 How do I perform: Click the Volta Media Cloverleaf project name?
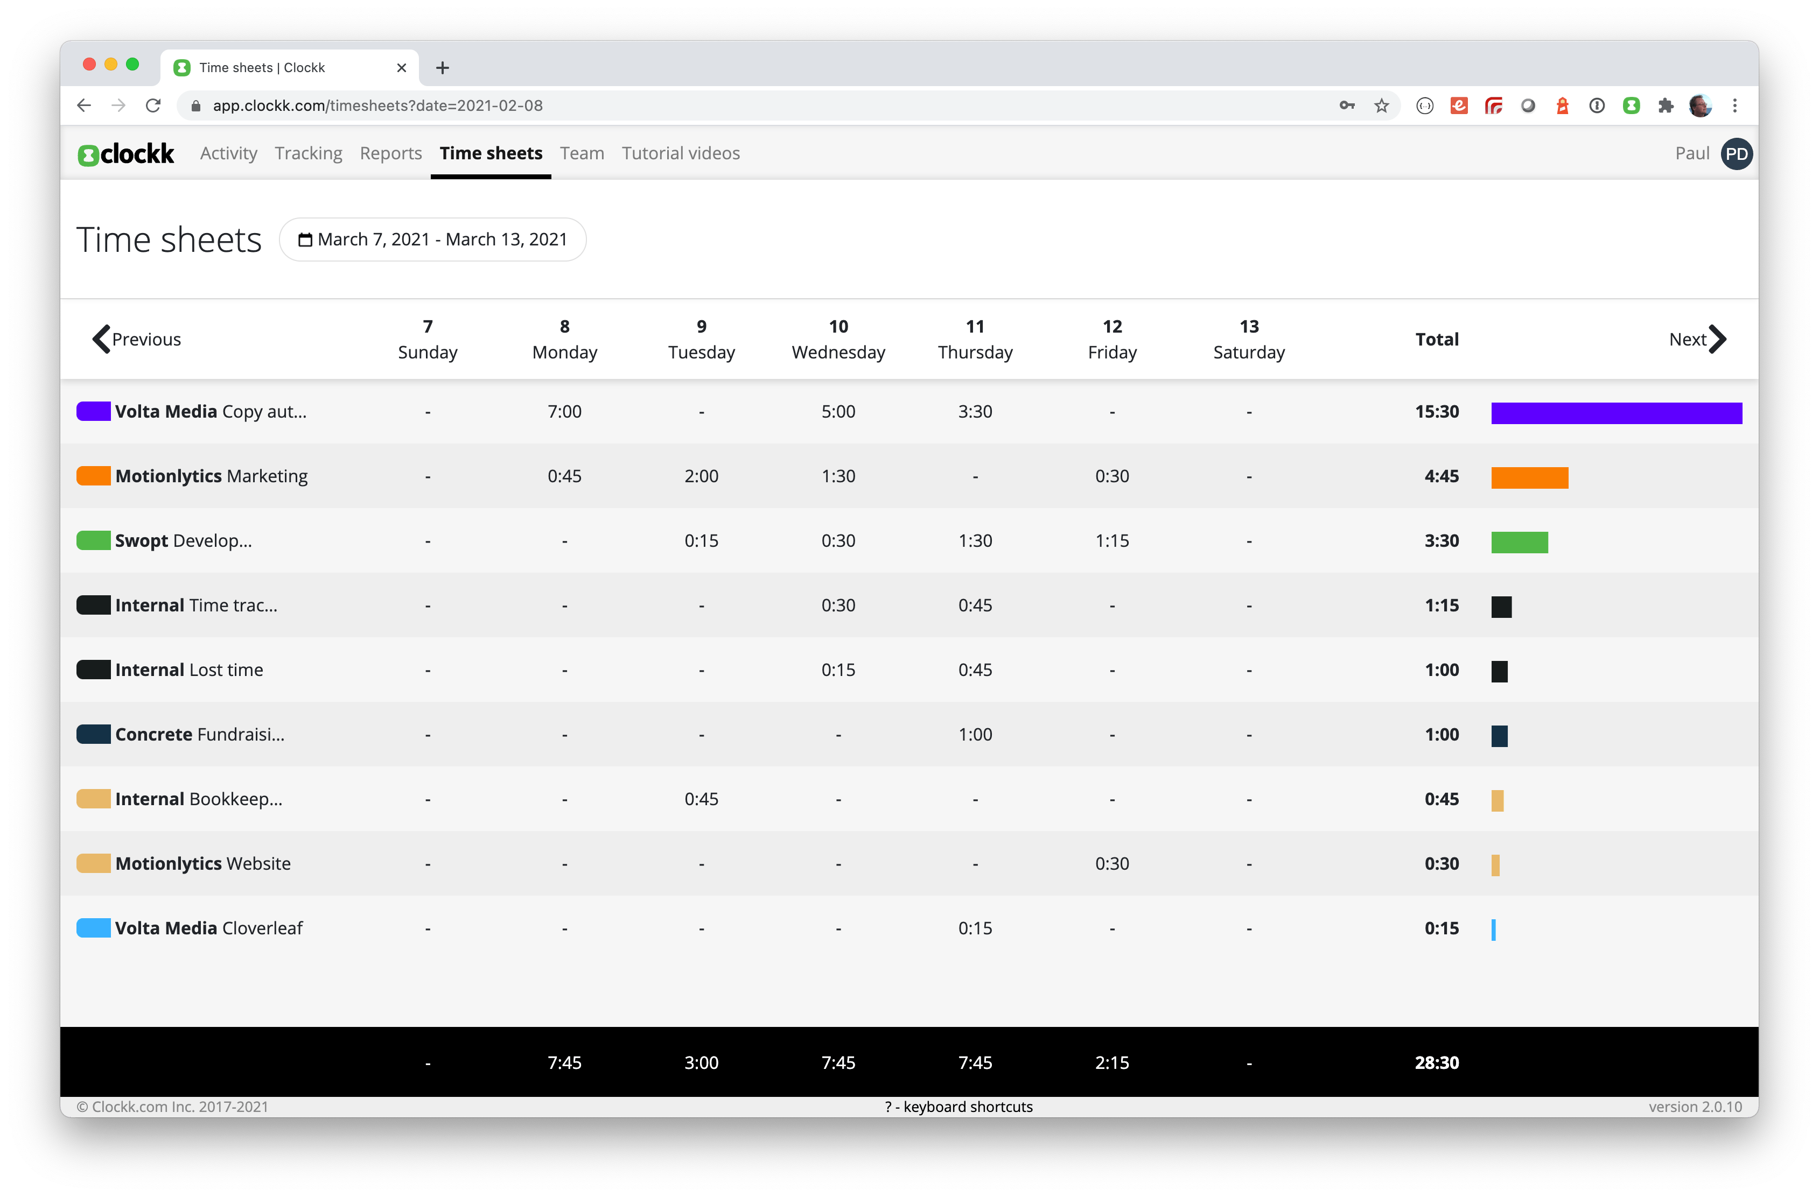[208, 928]
